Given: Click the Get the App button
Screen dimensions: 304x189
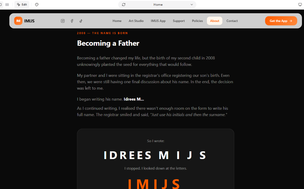Looking at the screenshot, I should (x=281, y=21).
